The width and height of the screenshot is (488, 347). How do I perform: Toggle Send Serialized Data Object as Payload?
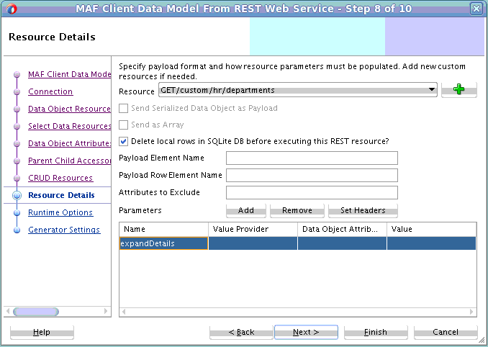(124, 108)
